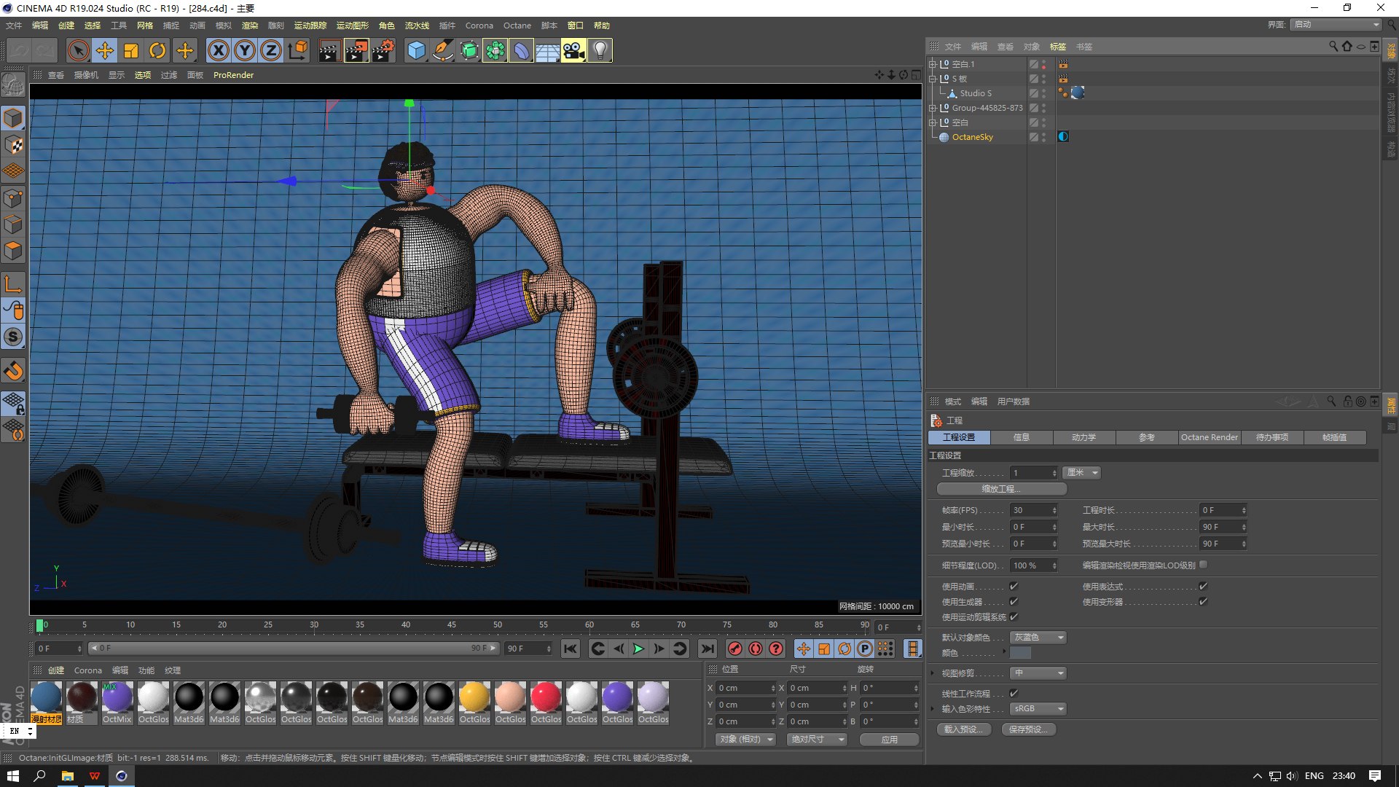Viewport: 1399px width, 787px height.
Task: Select the Move tool in top toolbar
Action: point(105,50)
